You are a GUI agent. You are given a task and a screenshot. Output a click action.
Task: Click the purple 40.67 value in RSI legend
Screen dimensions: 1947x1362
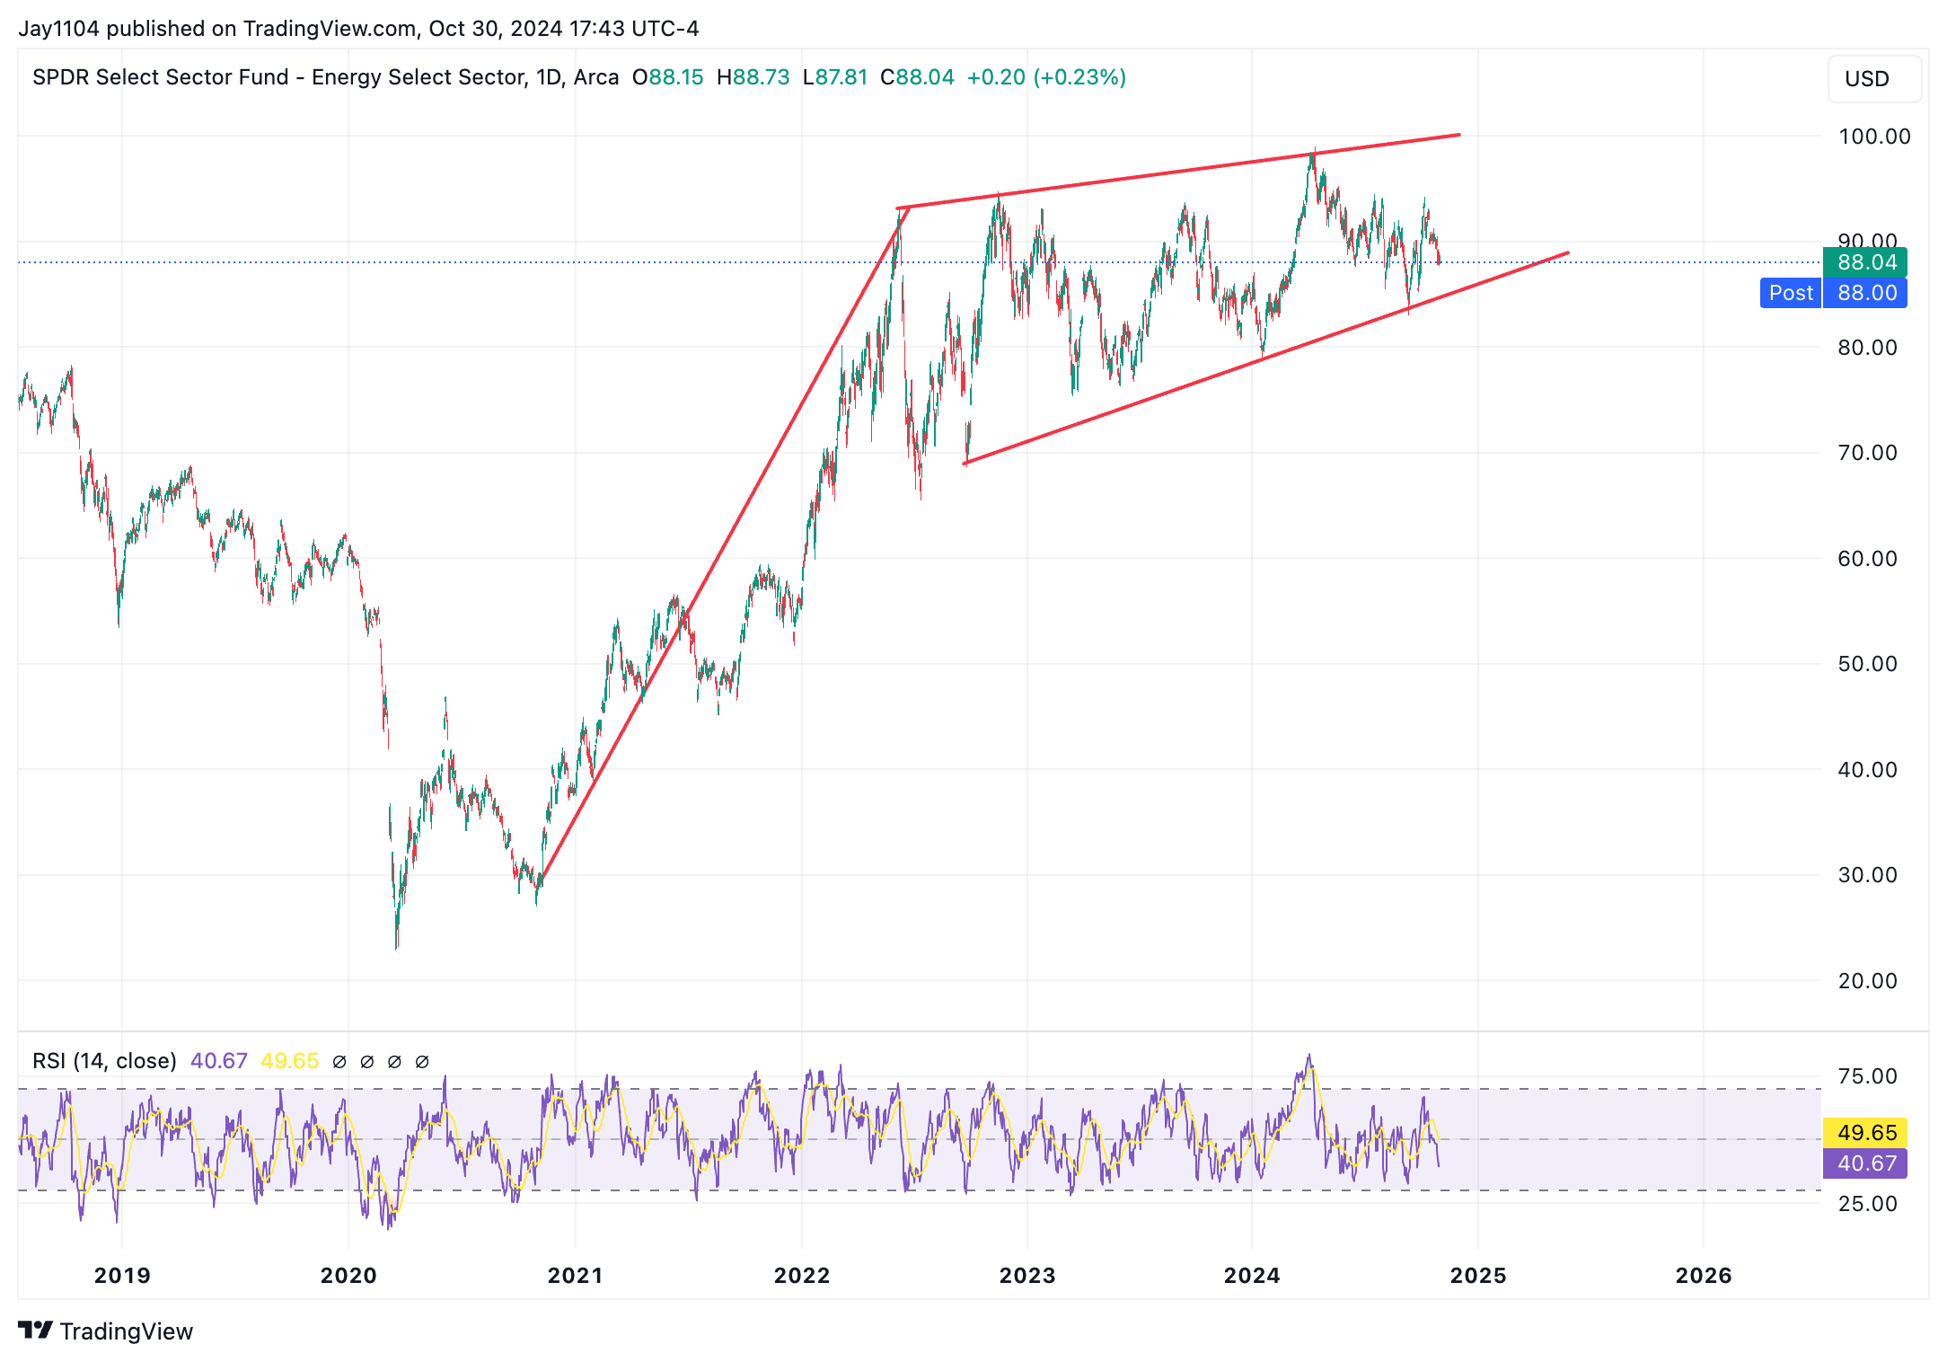[219, 1061]
